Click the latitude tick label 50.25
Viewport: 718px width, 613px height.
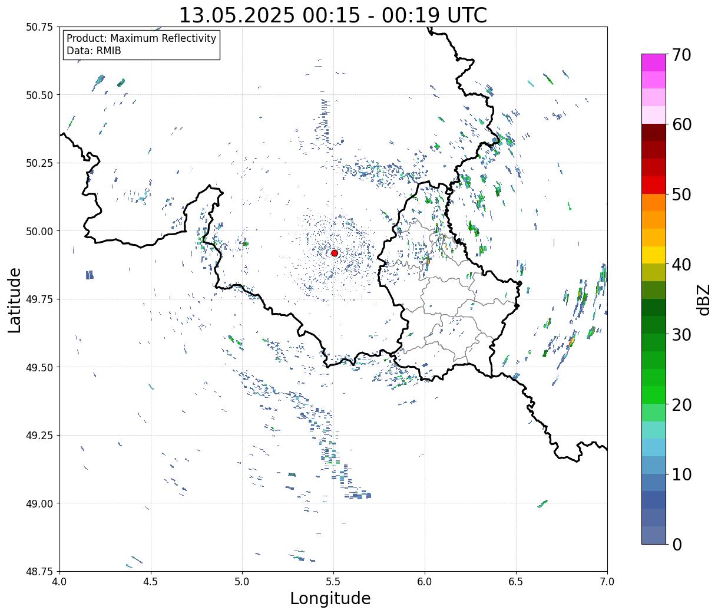pos(39,163)
